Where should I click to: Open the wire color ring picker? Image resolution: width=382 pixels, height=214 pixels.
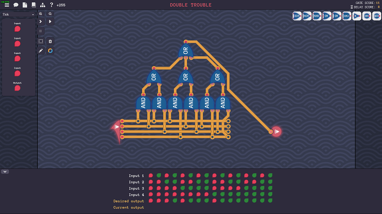coord(50,51)
